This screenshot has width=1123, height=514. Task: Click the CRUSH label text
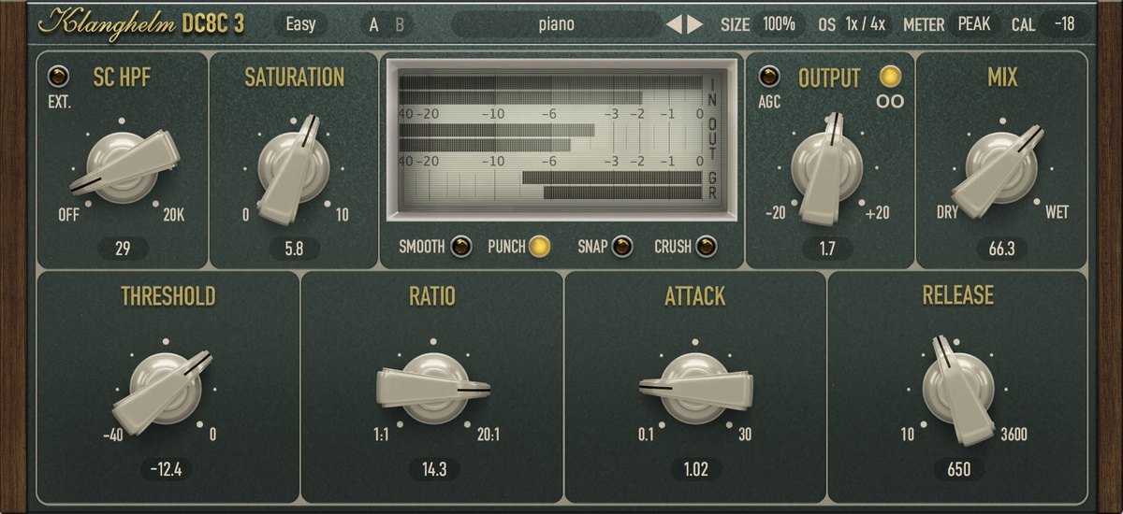tap(673, 248)
